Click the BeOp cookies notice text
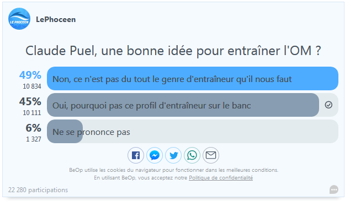 click(173, 174)
